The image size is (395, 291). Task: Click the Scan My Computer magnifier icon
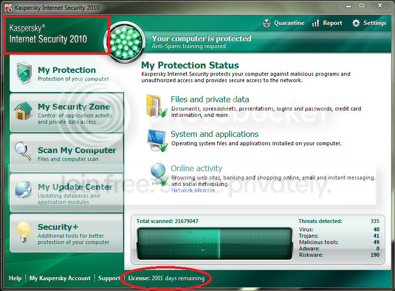pos(23,151)
